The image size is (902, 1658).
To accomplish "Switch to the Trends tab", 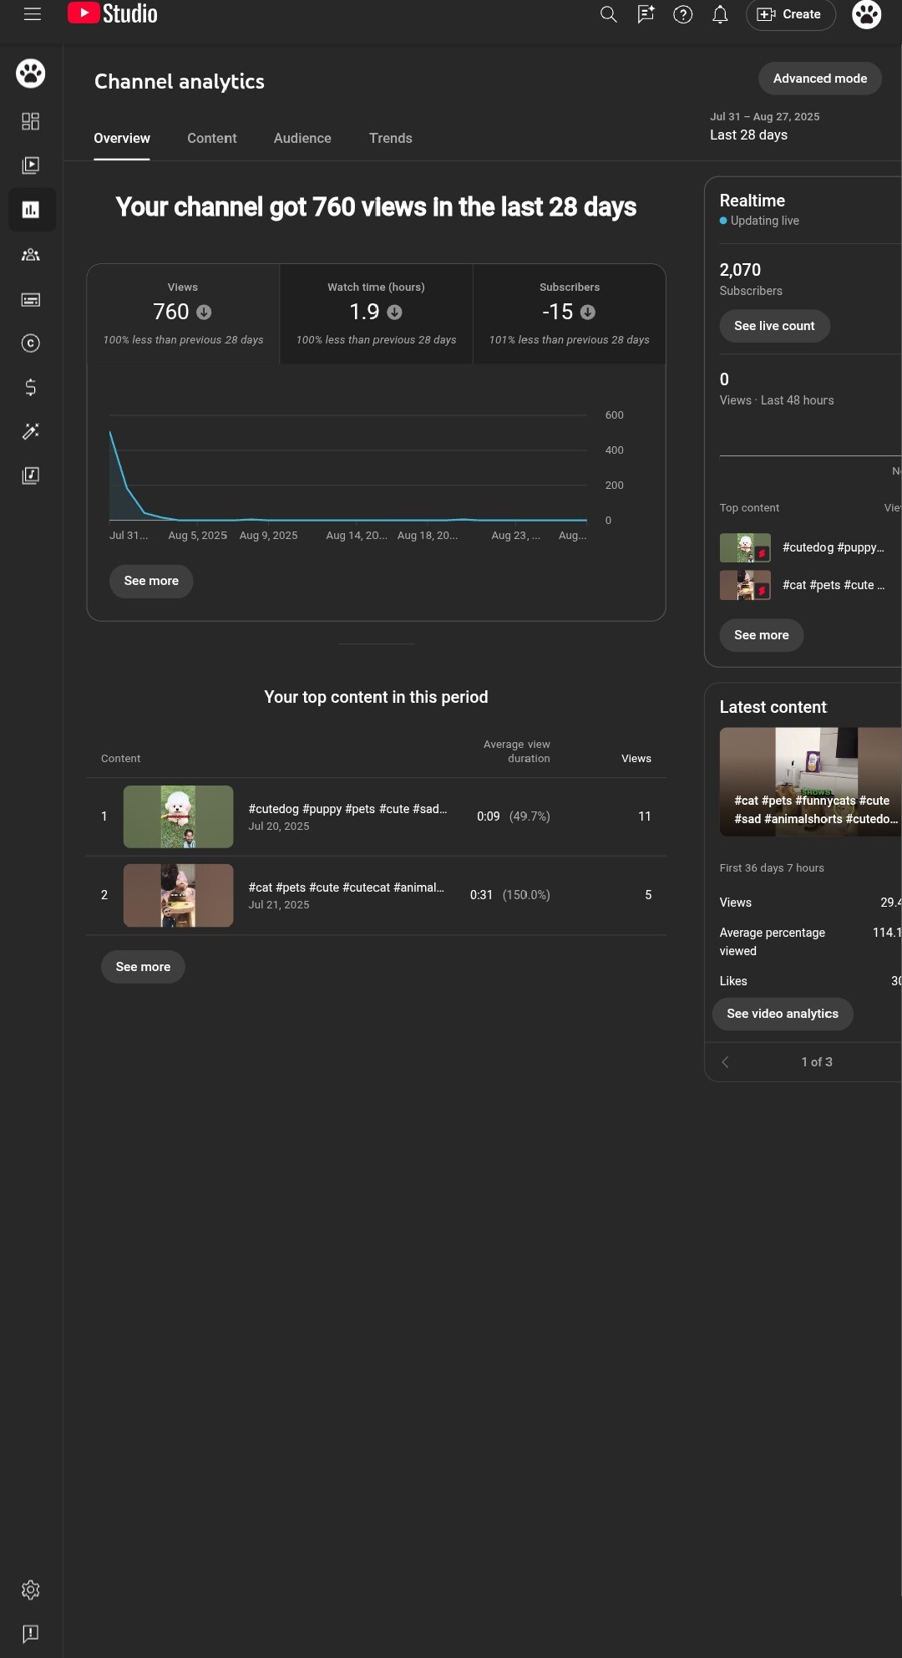I will [390, 139].
